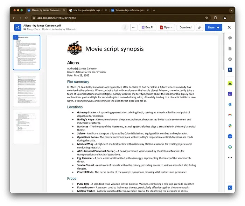Reload the current page

tap(26, 18)
